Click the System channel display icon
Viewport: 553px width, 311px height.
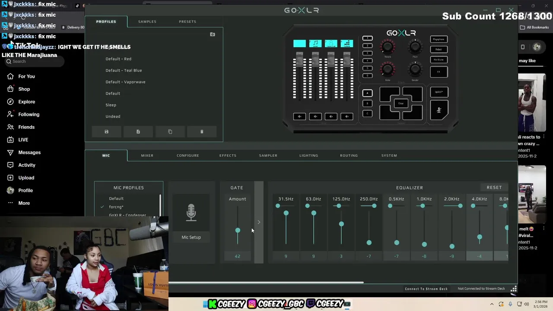click(347, 44)
